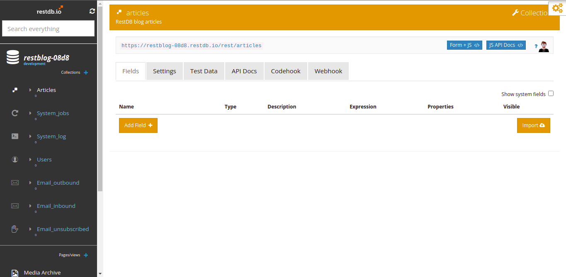
Task: Click the Properties column header
Action: (440, 106)
